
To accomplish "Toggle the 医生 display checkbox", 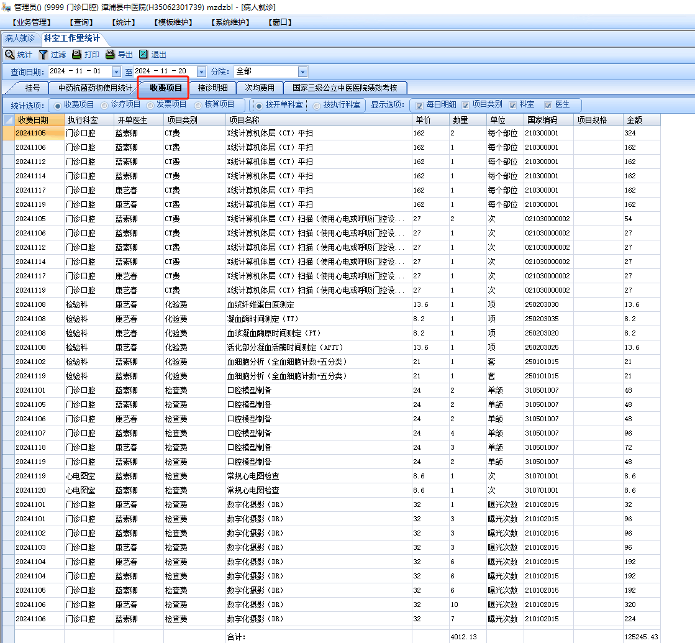I will pos(548,105).
